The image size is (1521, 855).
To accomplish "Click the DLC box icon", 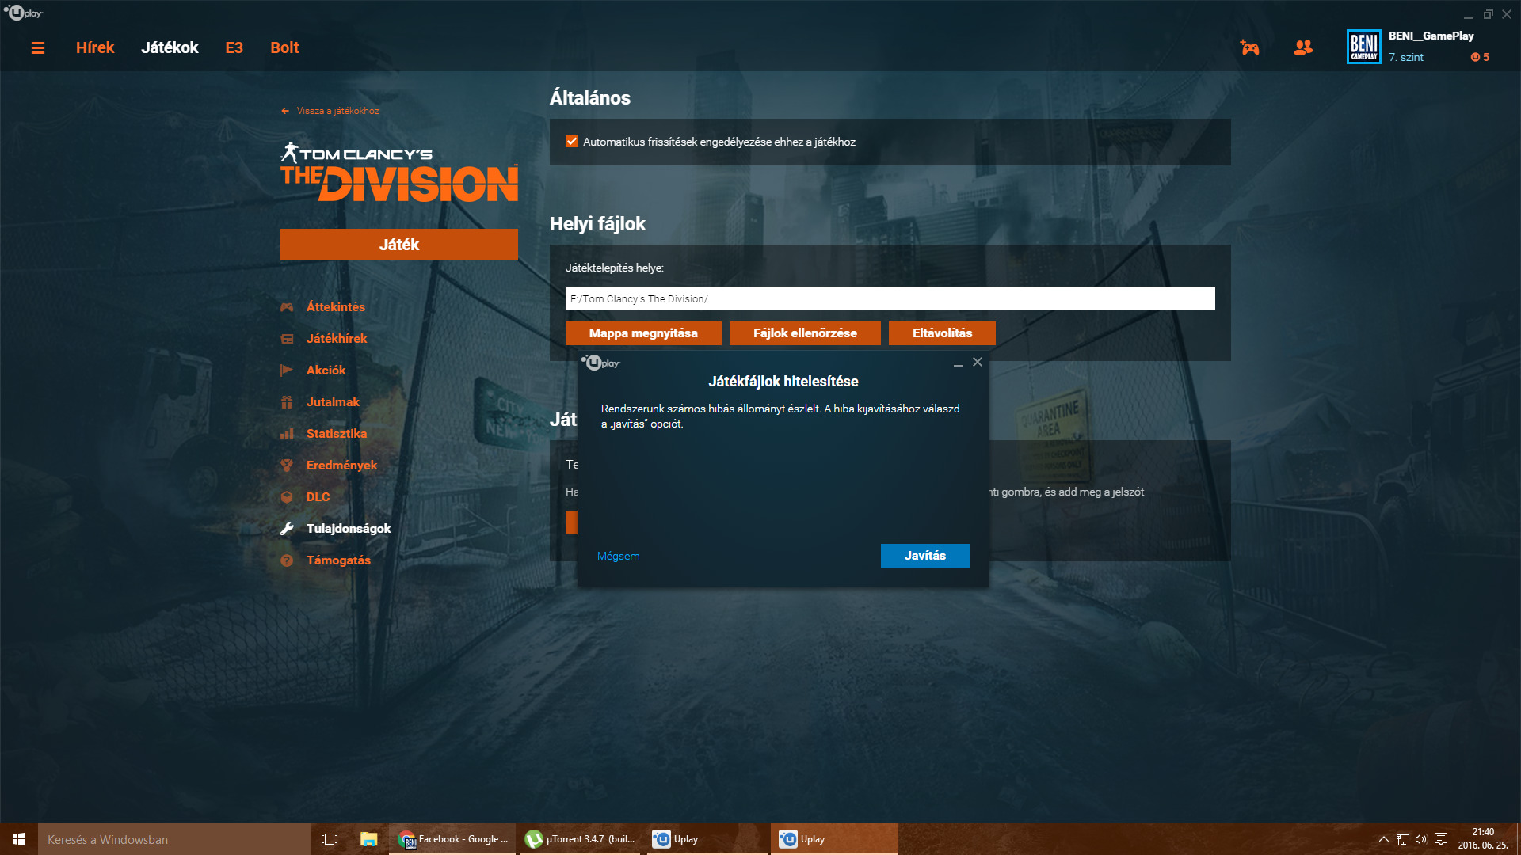I will (x=287, y=497).
